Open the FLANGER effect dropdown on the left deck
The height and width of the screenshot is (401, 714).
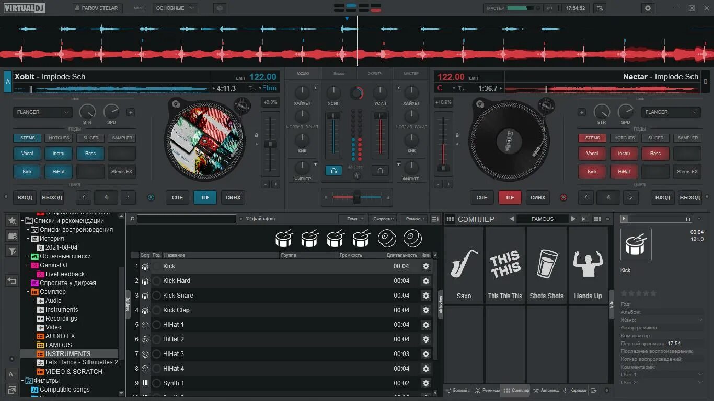click(42, 112)
